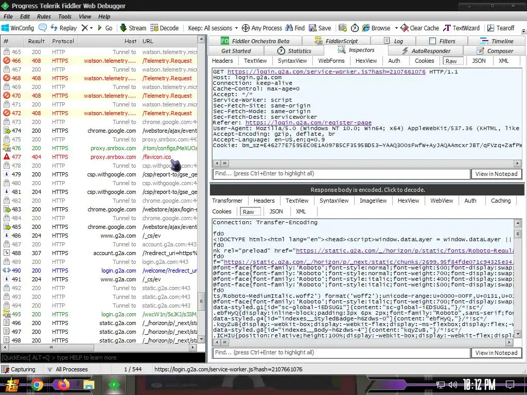Open Firefox from the taskbar

coord(63,385)
